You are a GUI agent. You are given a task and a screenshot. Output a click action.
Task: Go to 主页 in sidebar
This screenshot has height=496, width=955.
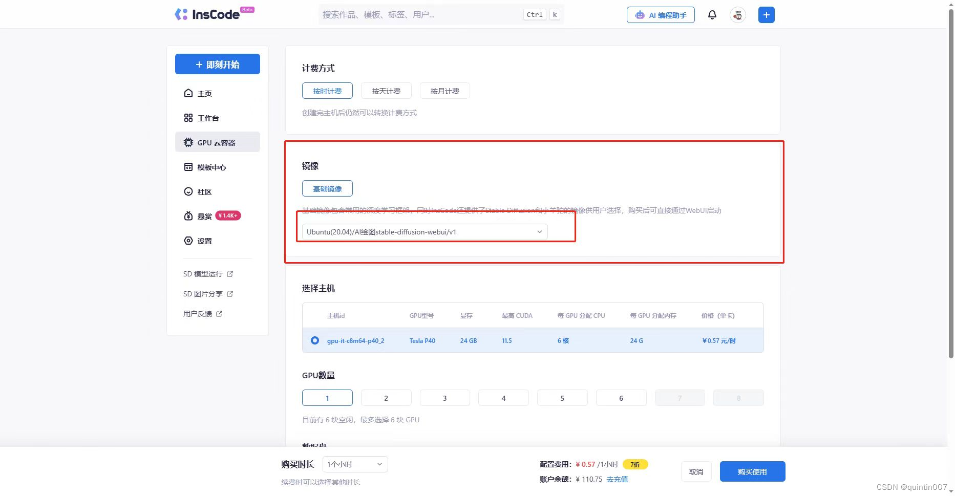pos(218,93)
